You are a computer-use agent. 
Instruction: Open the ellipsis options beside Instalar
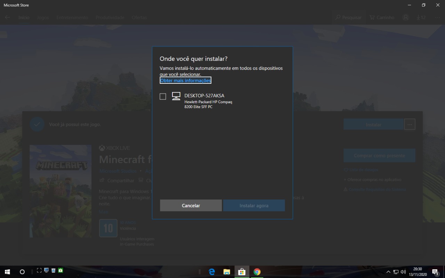tap(410, 124)
